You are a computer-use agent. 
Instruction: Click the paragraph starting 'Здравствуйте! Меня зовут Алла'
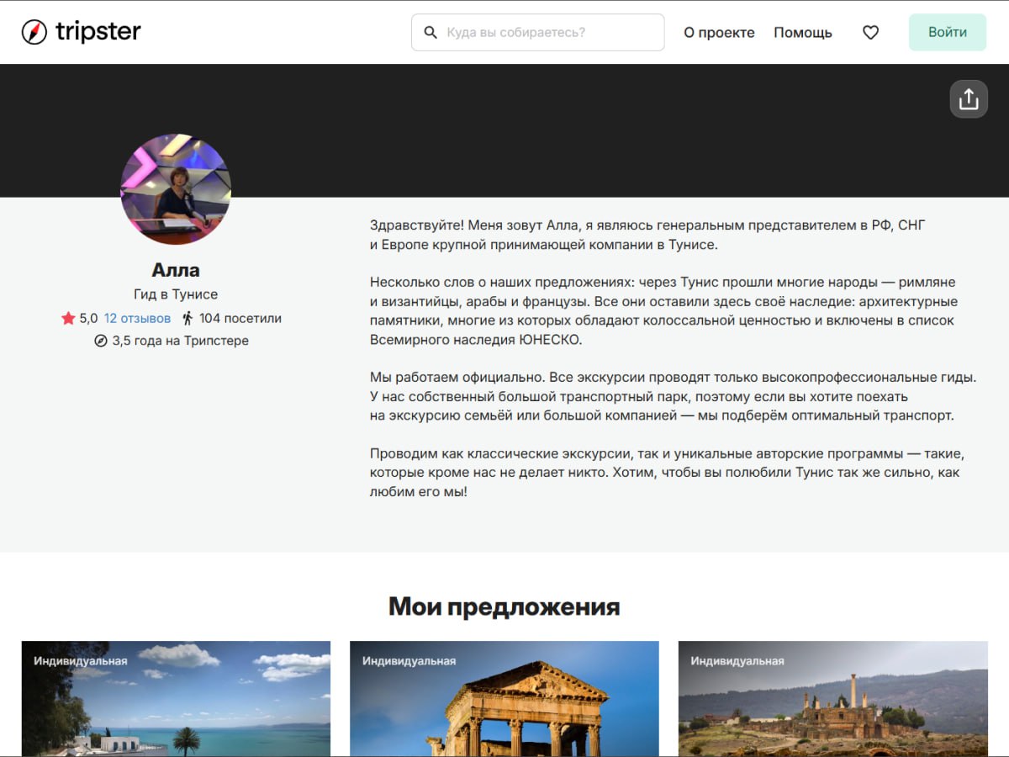click(647, 235)
